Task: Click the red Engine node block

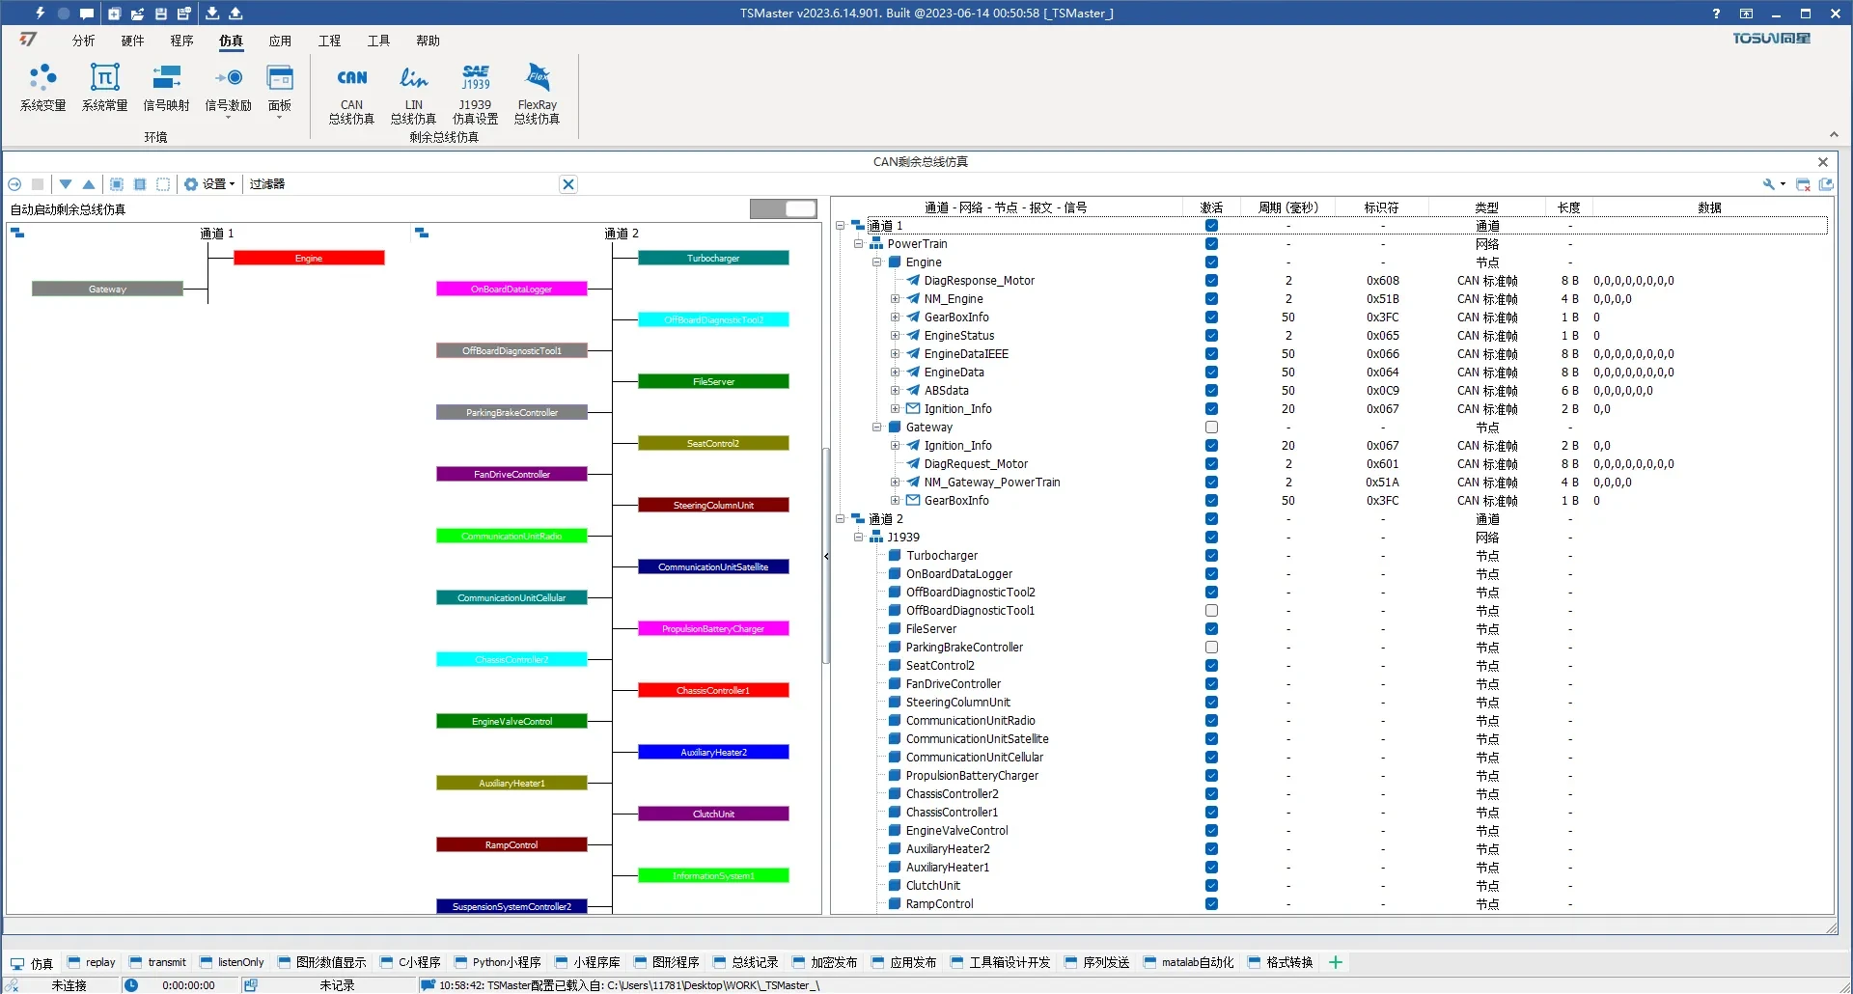Action: point(309,259)
